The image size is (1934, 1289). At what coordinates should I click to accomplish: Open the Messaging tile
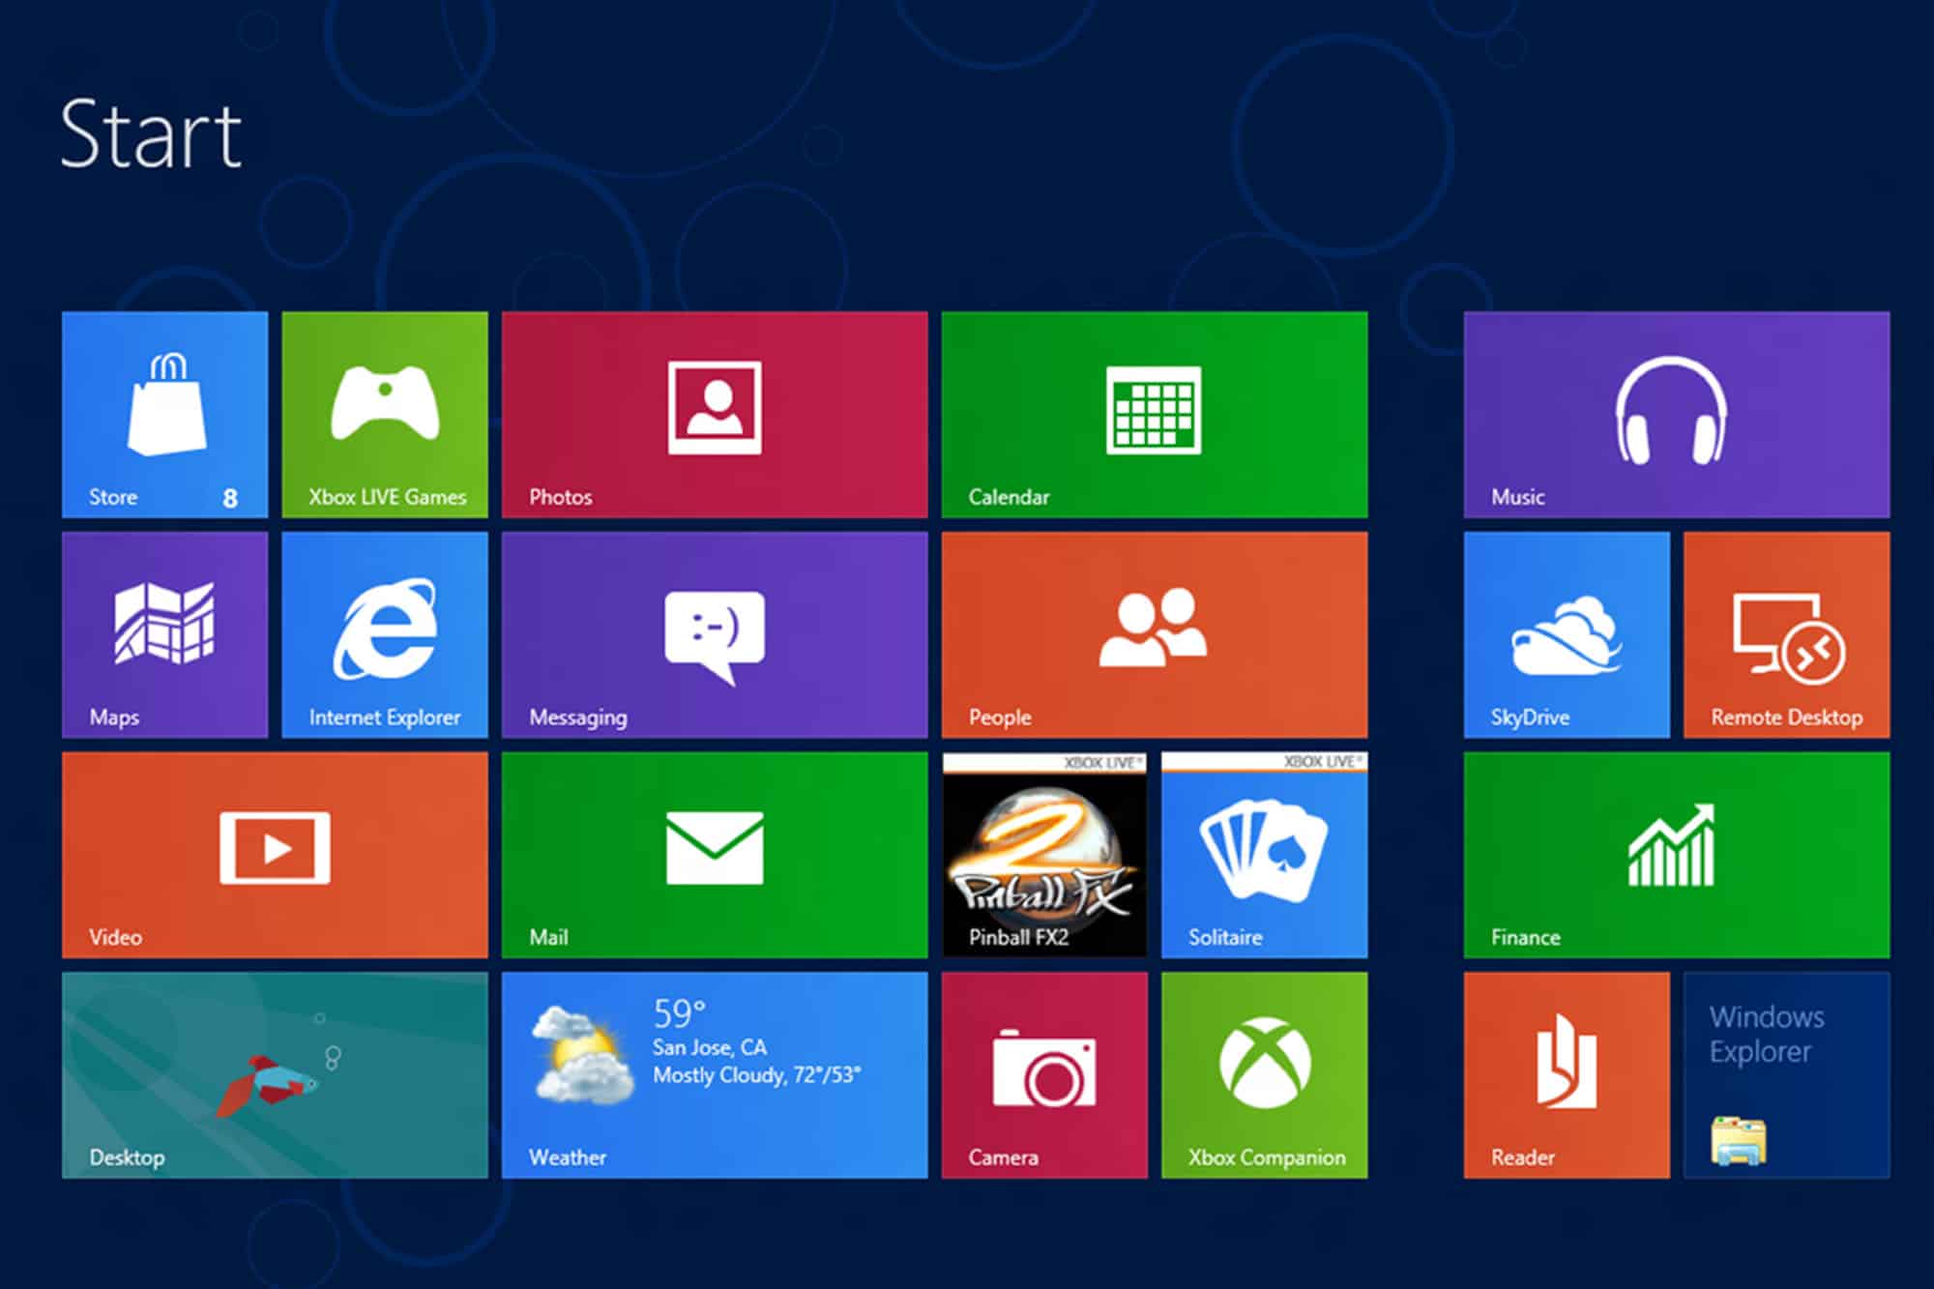pyautogui.click(x=714, y=634)
